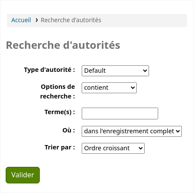Click the chevron arrow beside contient
This screenshot has width=194, height=193.
pyautogui.click(x=132, y=88)
